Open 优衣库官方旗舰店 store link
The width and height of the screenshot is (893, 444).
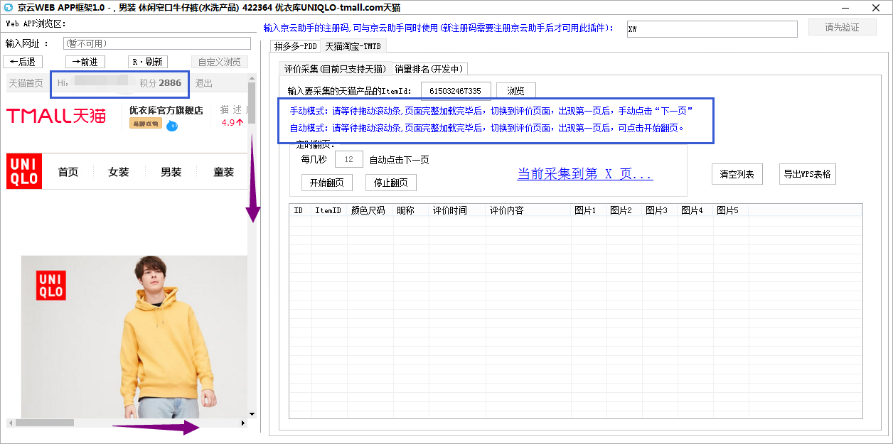point(166,110)
